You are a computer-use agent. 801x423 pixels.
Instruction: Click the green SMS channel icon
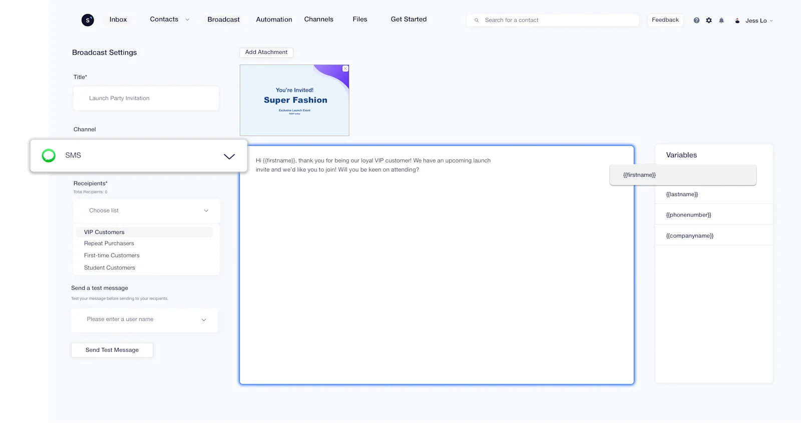click(x=49, y=155)
